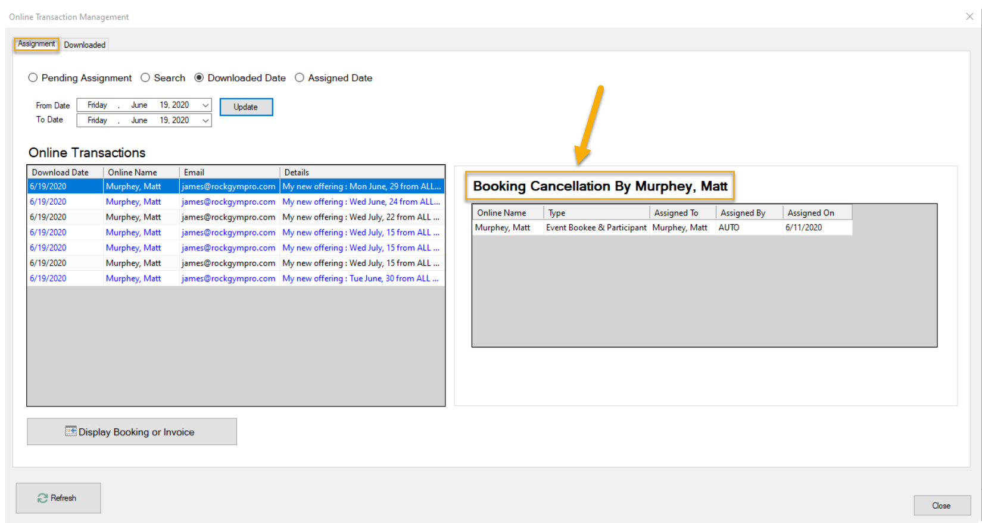The image size is (982, 523).
Task: Select the Wed July, 22 offering row
Action: (236, 217)
